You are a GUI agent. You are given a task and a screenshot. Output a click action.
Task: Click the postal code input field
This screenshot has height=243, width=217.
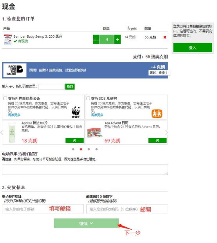point(127,209)
